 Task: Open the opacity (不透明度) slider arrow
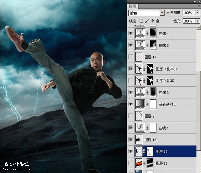coord(197,13)
